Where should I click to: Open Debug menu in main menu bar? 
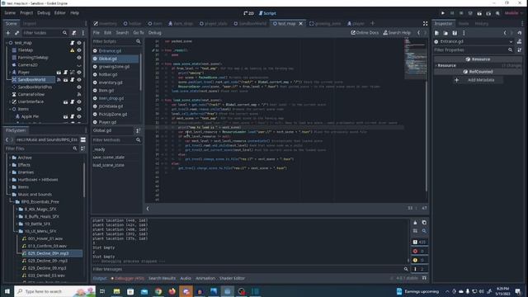[44, 13]
